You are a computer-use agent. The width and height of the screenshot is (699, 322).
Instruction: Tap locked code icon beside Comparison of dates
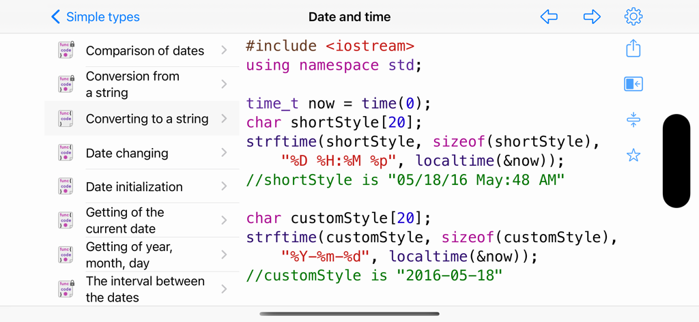[66, 50]
